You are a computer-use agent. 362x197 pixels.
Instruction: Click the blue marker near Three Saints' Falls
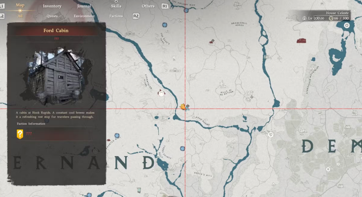(x=182, y=149)
